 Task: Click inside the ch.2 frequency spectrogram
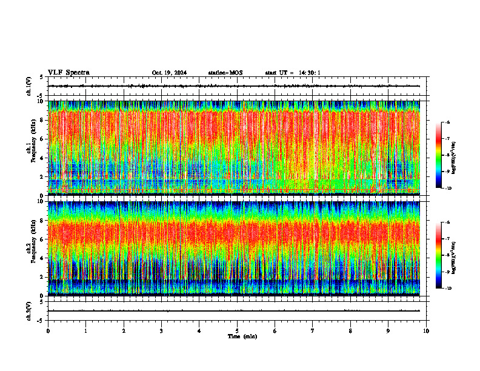[x=234, y=249]
